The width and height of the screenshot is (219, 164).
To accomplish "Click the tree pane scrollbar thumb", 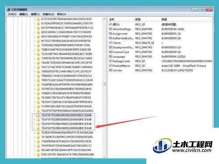I will pyautogui.click(x=104, y=84).
